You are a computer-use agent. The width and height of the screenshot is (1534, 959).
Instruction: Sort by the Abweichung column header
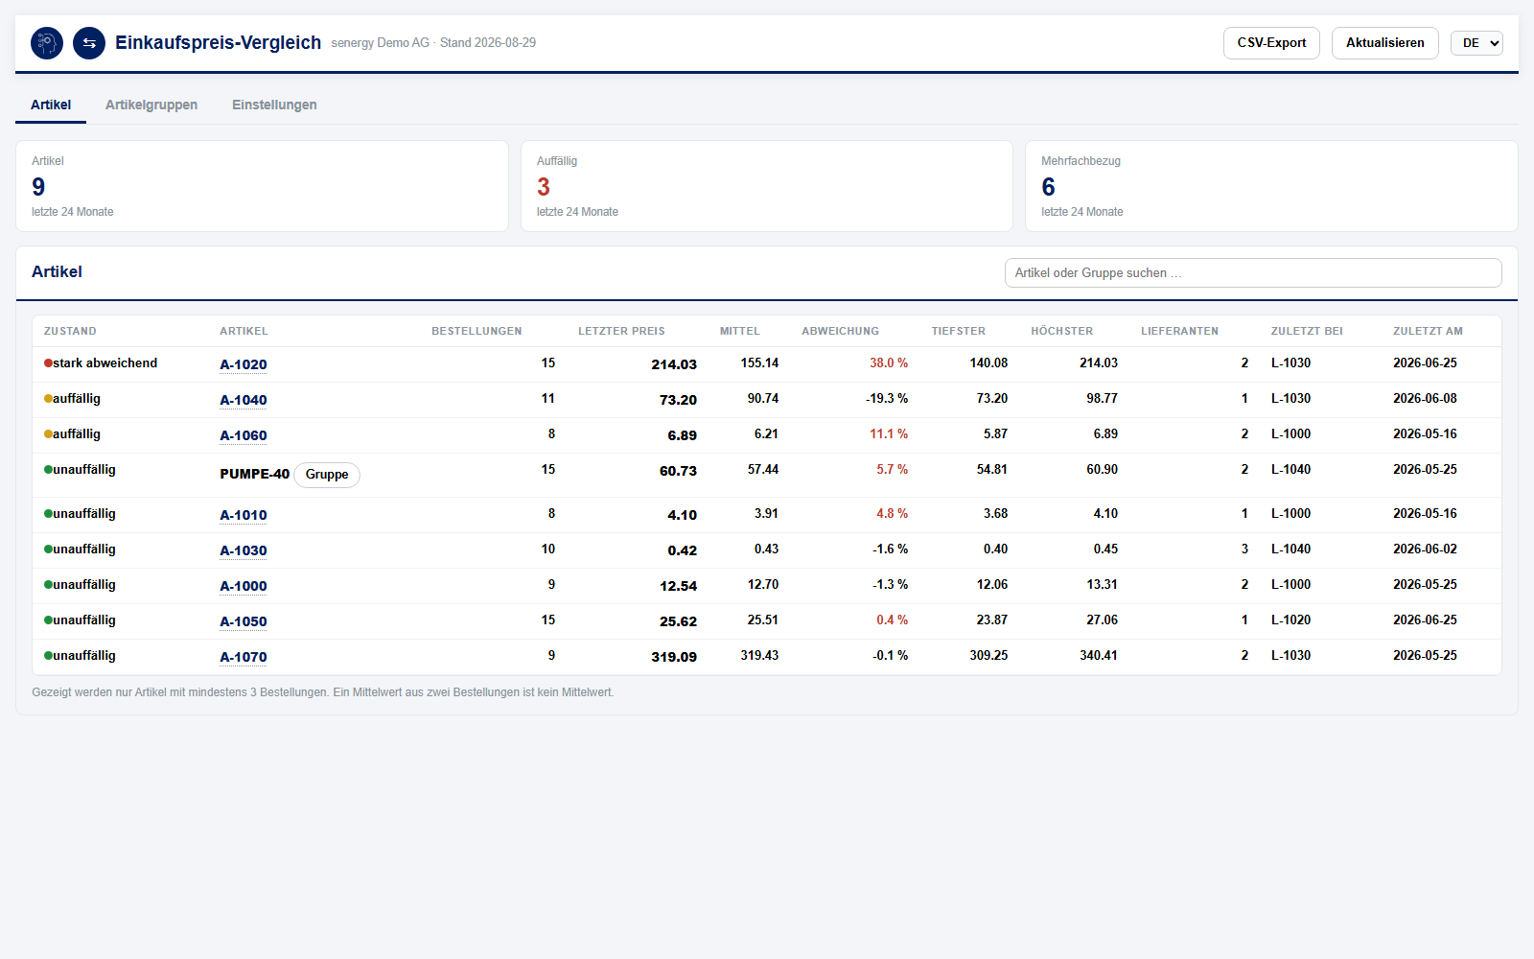click(x=840, y=331)
